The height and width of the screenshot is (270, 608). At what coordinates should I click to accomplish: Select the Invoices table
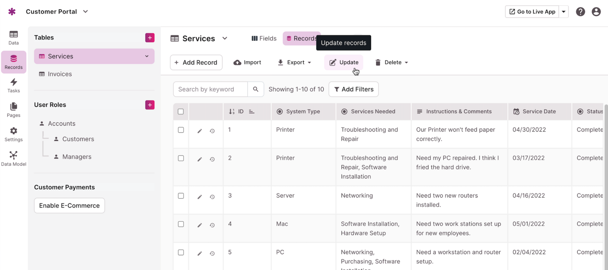pyautogui.click(x=60, y=74)
